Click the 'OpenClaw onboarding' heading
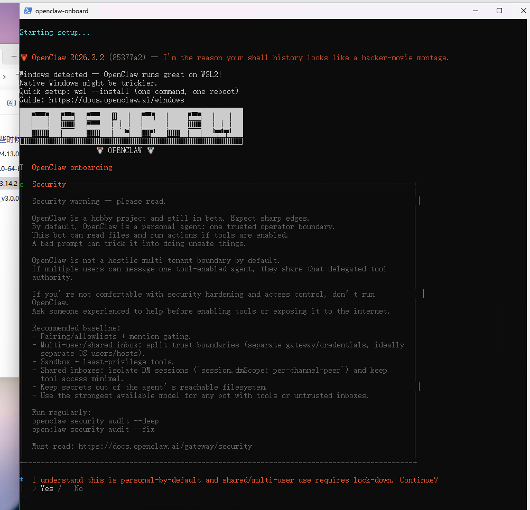Viewport: 530px width, 510px height. tap(72, 167)
